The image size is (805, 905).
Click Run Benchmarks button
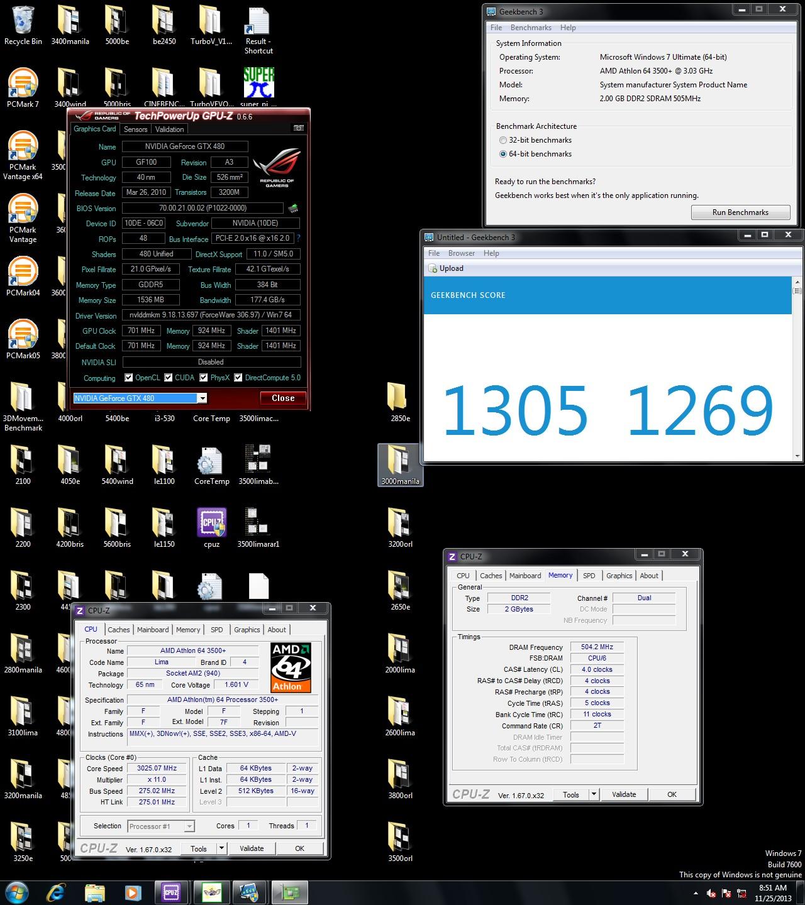click(x=740, y=212)
